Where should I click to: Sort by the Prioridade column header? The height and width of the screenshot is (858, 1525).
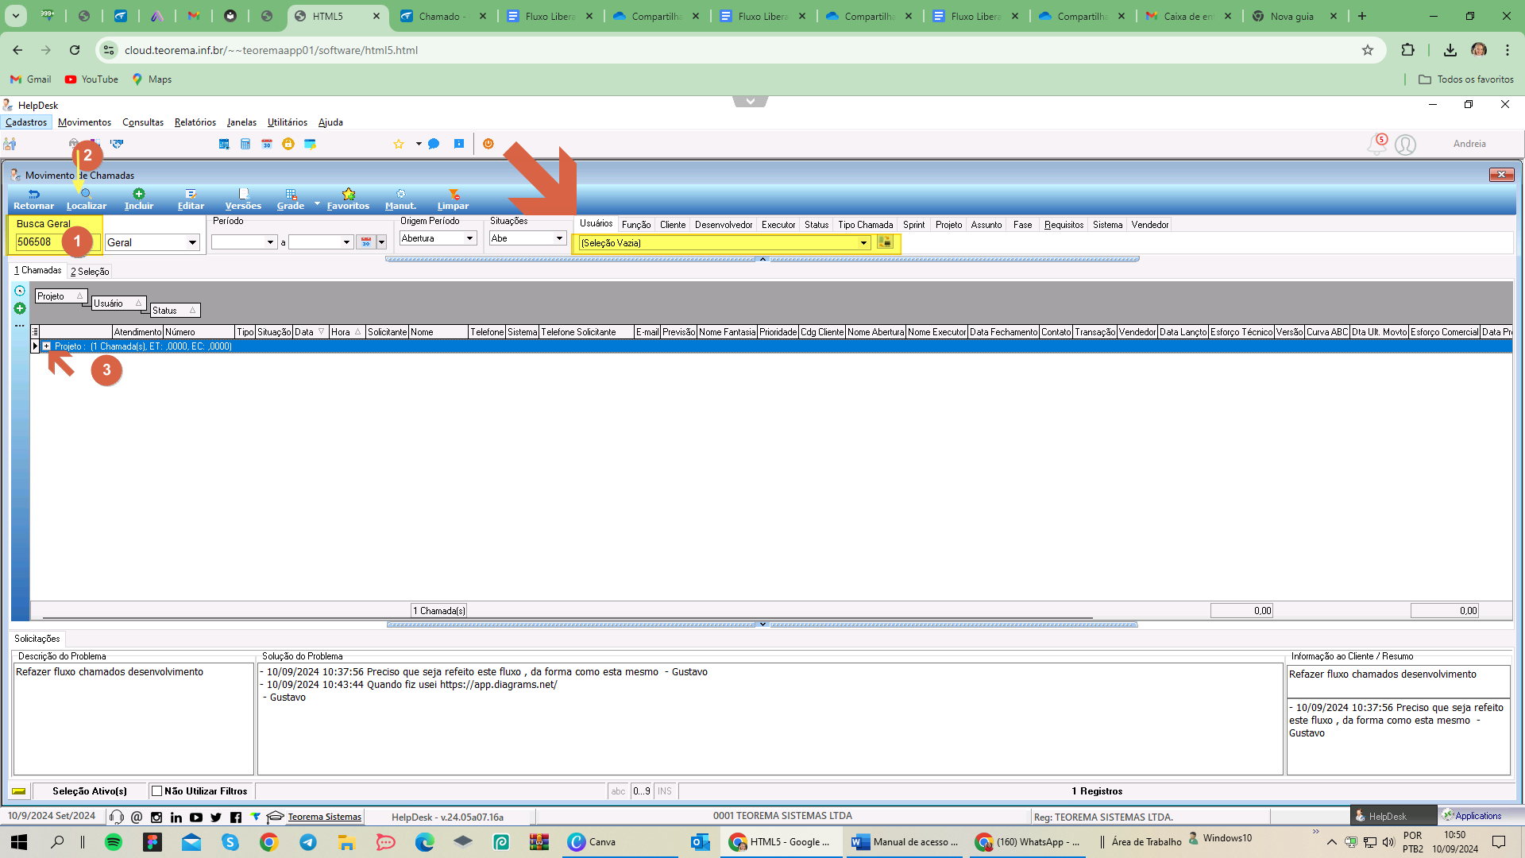[x=778, y=332]
